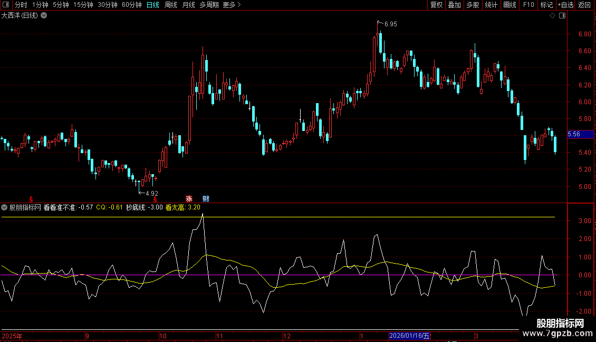Click the 5.00 price axis label
Image resolution: width=596 pixels, height=342 pixels.
[x=584, y=187]
